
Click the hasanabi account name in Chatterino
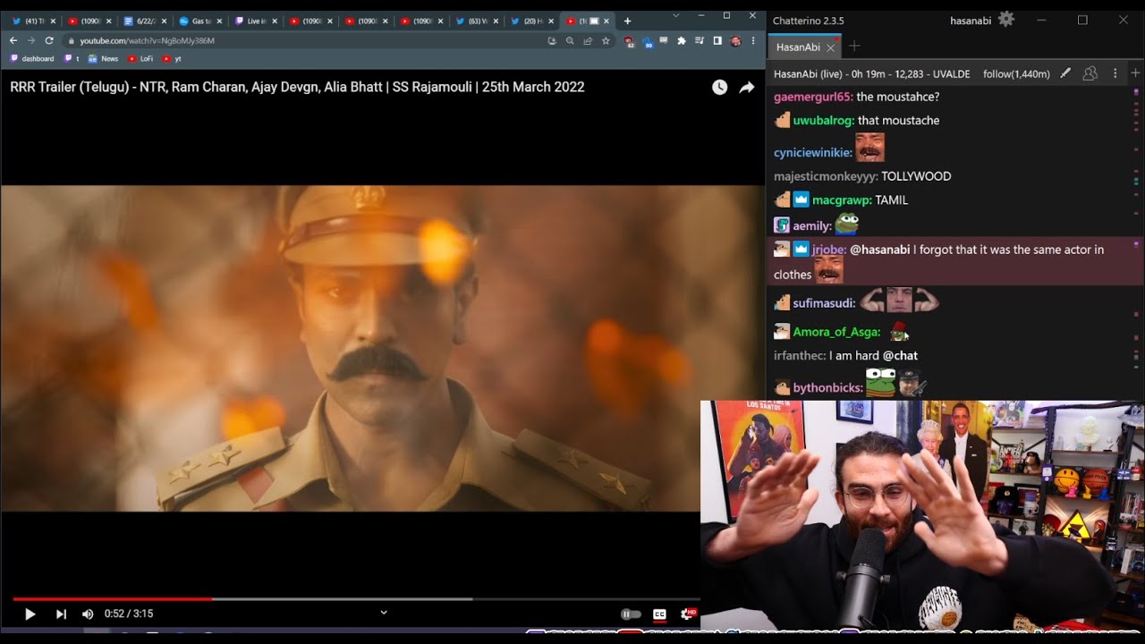coord(971,20)
